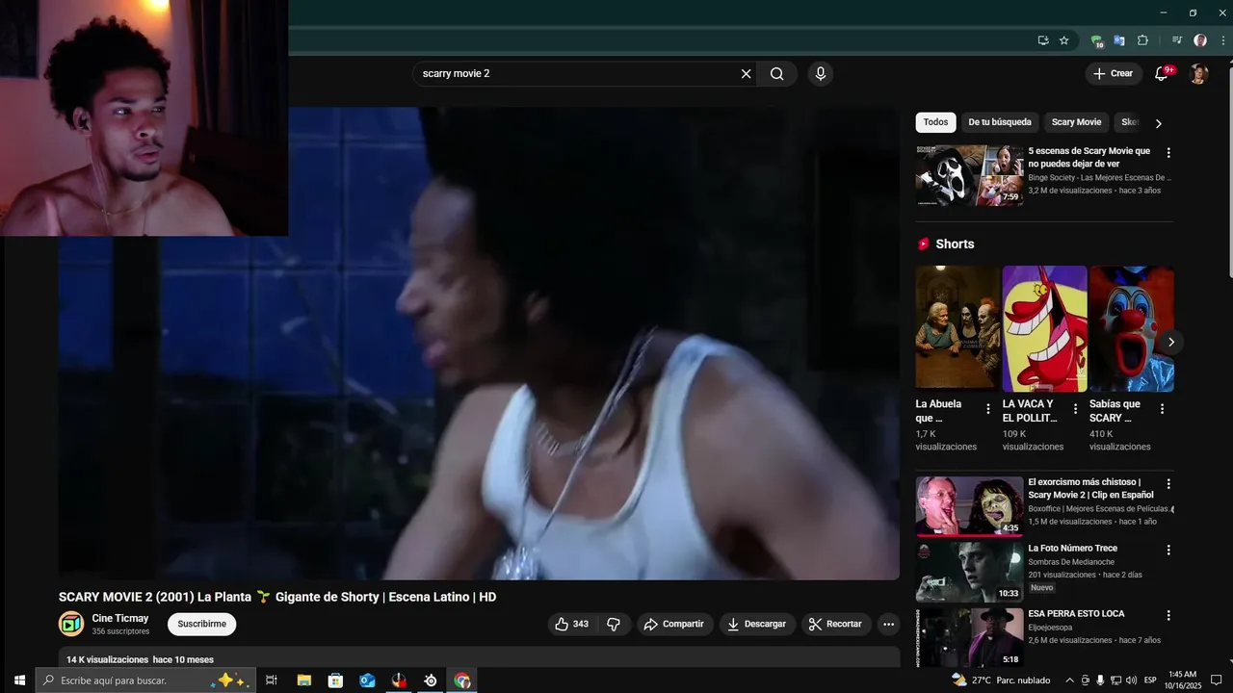
Task: Open Cine Ticmay channel avatar
Action: 71,624
